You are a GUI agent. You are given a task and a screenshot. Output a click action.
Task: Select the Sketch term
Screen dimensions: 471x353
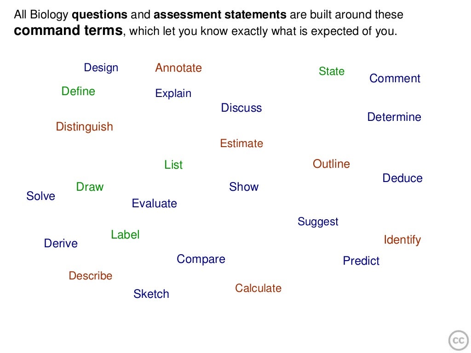pyautogui.click(x=151, y=294)
